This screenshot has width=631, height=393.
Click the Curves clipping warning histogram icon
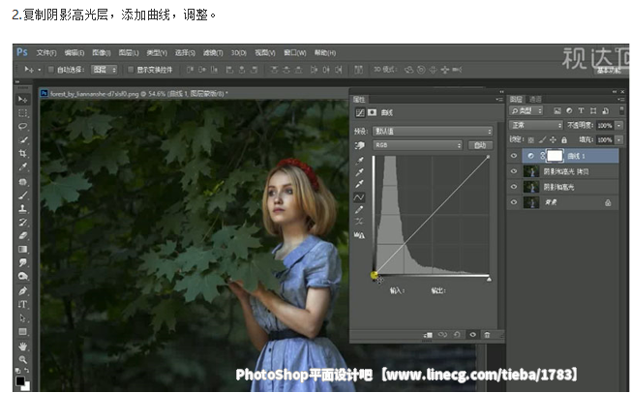pyautogui.click(x=359, y=235)
